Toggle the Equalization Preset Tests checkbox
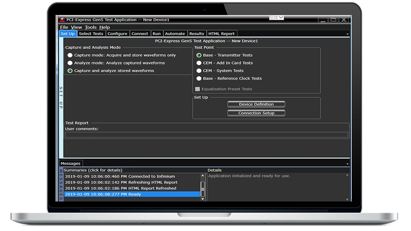 [197, 89]
